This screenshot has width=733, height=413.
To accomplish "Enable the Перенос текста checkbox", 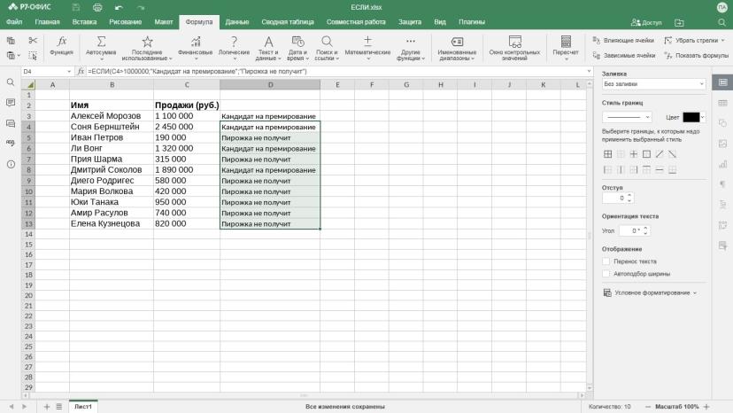I will click(x=606, y=261).
